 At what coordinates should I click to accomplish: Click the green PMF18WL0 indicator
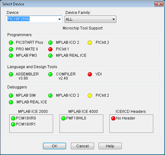[x=63, y=118]
